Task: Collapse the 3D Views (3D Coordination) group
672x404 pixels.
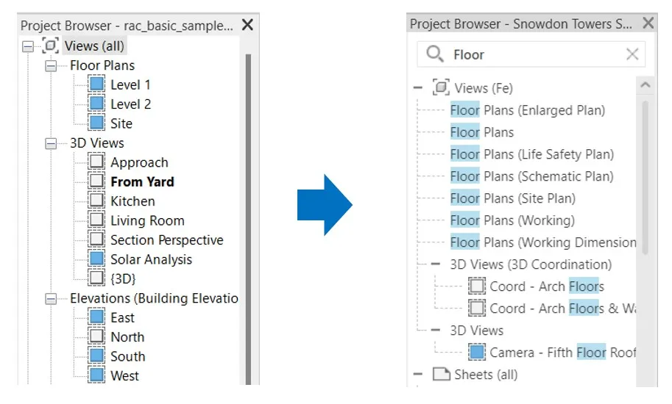Action: 435,264
